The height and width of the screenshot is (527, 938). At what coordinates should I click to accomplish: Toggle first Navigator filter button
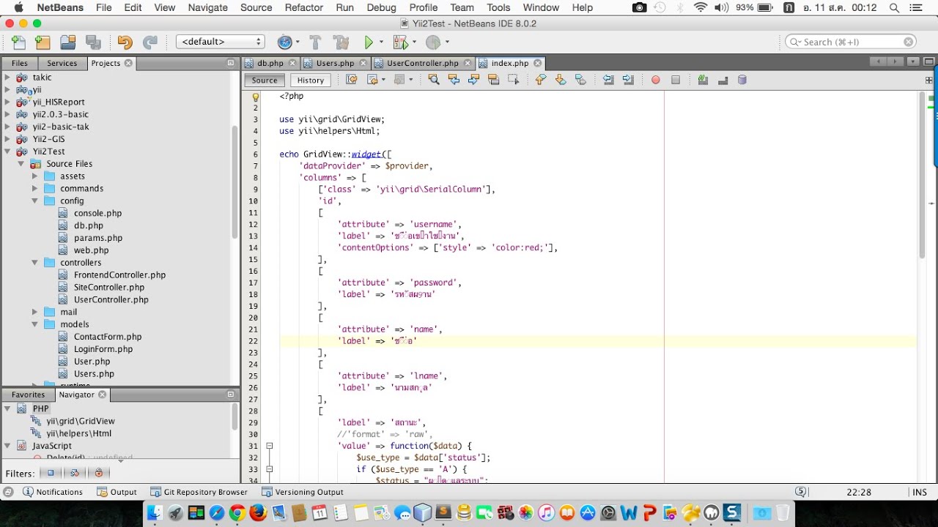pos(51,473)
